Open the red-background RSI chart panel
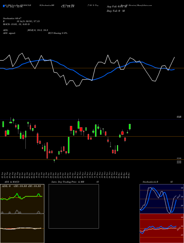The image size is (184, 243). (162, 228)
